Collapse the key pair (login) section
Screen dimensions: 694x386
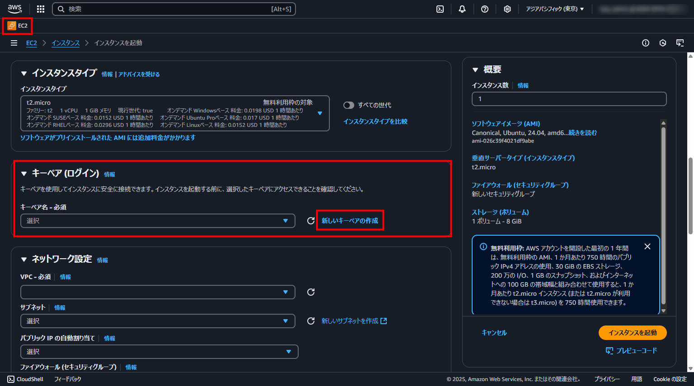click(x=24, y=173)
